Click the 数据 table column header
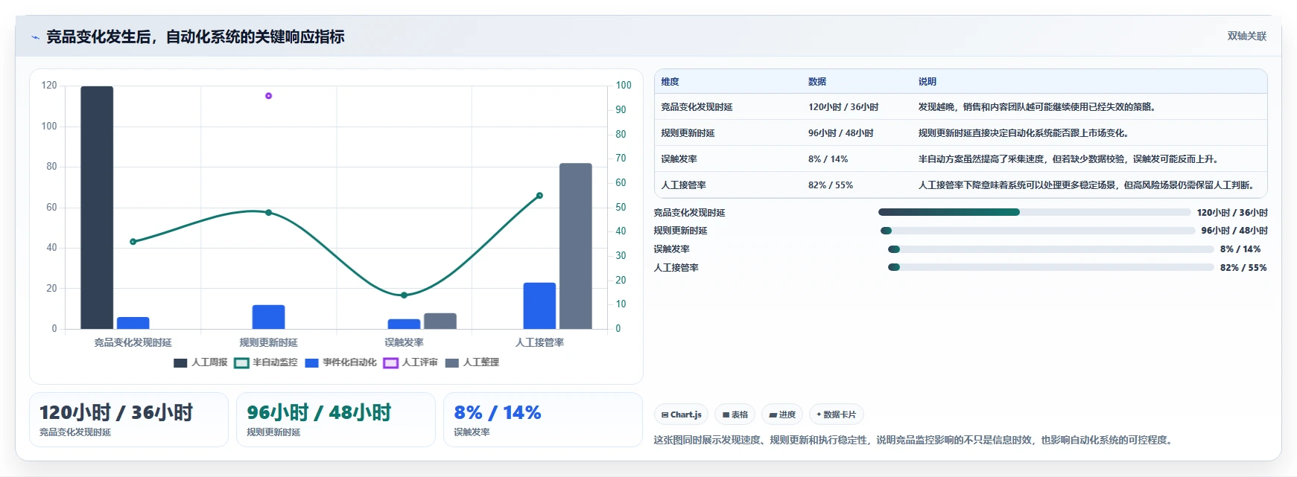 pyautogui.click(x=817, y=82)
